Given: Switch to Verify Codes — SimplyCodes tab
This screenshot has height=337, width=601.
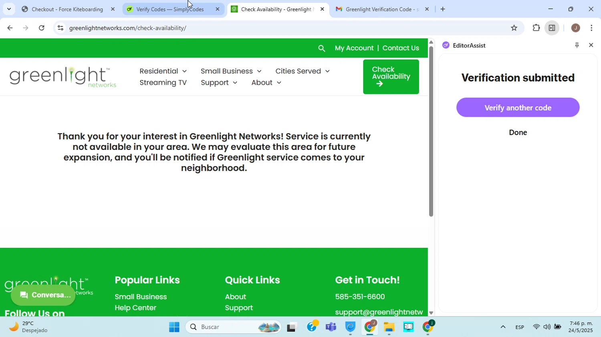Looking at the screenshot, I should [x=170, y=9].
